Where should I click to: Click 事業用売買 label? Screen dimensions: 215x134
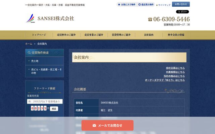pos(33,96)
